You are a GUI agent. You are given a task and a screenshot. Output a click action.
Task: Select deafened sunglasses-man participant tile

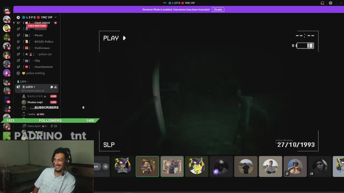pos(320,166)
